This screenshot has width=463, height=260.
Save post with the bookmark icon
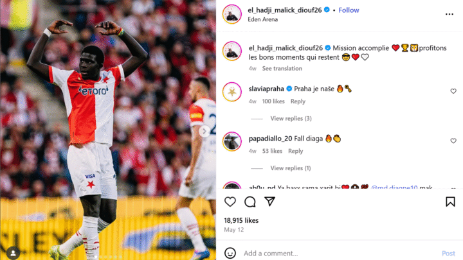click(x=450, y=202)
